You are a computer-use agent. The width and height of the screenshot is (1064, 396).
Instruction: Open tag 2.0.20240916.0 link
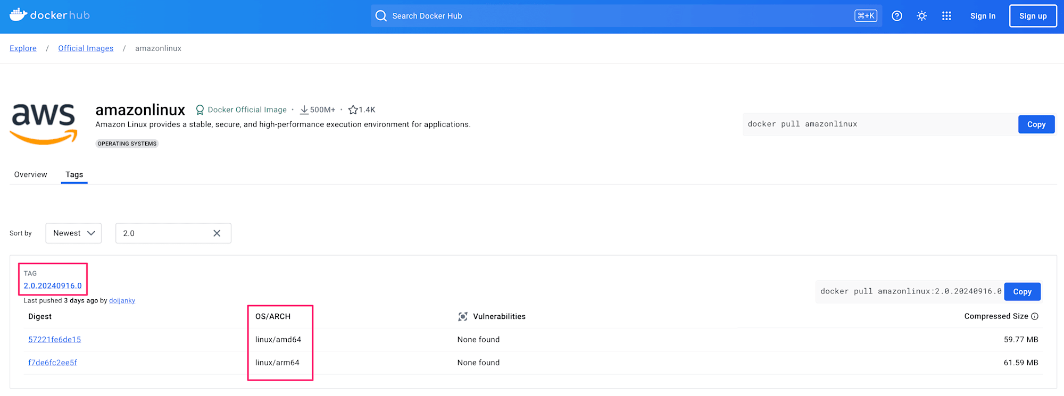pos(53,286)
